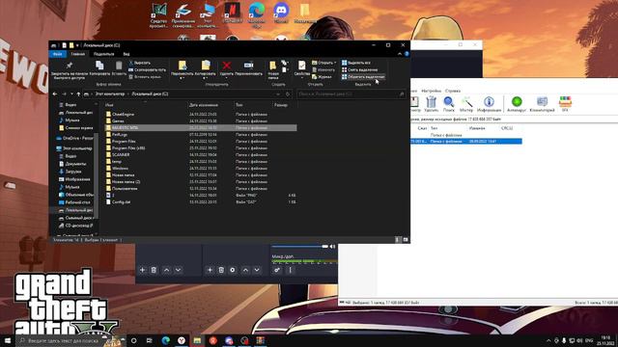Click the SFX icon in WinRAR toolbar
Viewport: 618px width, 347px height.
tap(565, 104)
